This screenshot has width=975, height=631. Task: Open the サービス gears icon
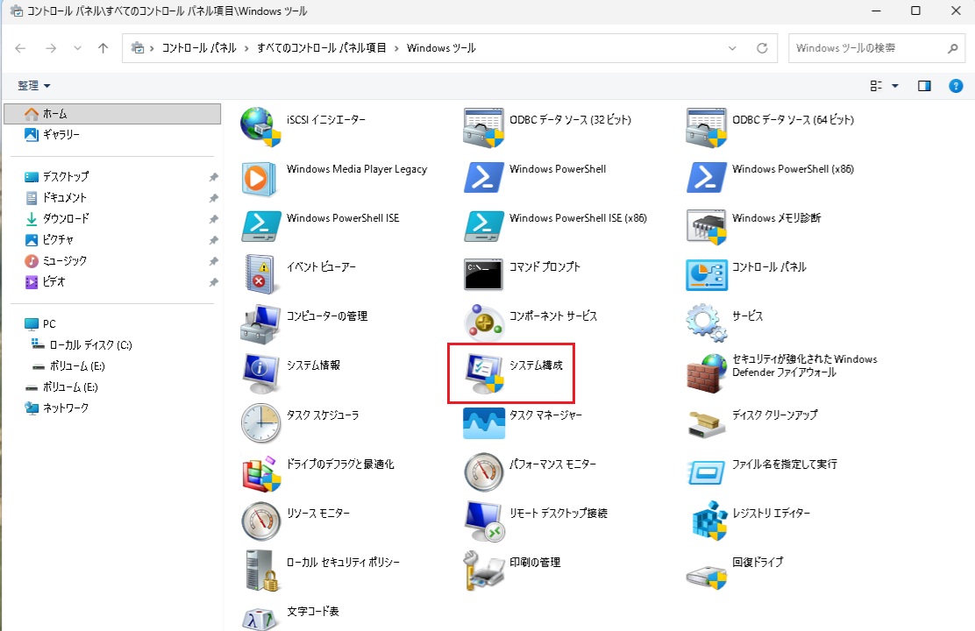(707, 323)
